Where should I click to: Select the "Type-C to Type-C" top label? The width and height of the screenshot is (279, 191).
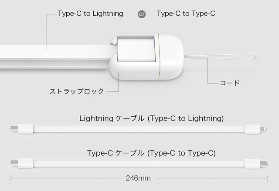[186, 13]
